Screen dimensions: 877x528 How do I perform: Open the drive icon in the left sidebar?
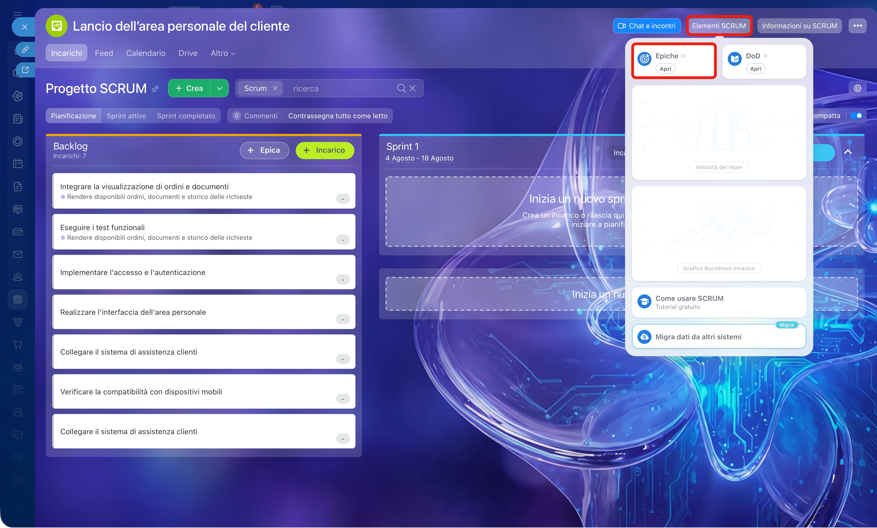(17, 232)
